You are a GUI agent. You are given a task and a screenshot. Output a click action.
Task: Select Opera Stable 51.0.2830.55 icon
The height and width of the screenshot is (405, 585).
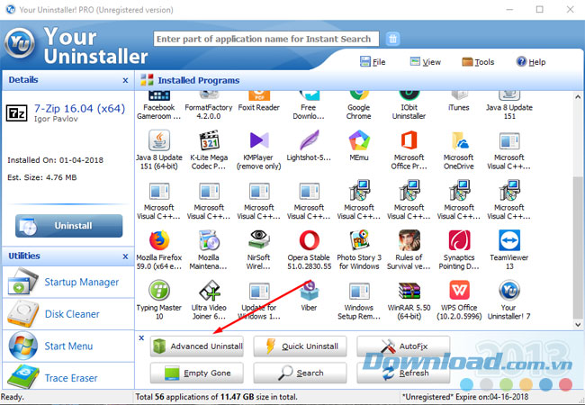click(309, 240)
